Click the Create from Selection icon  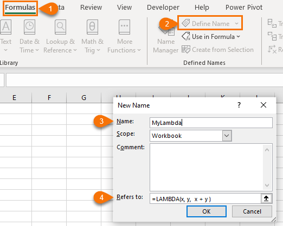click(186, 49)
